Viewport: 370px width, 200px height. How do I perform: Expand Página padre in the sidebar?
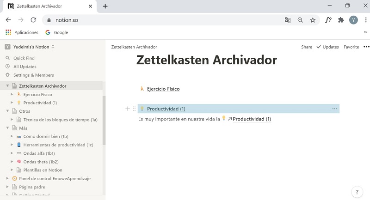[x=7, y=187]
